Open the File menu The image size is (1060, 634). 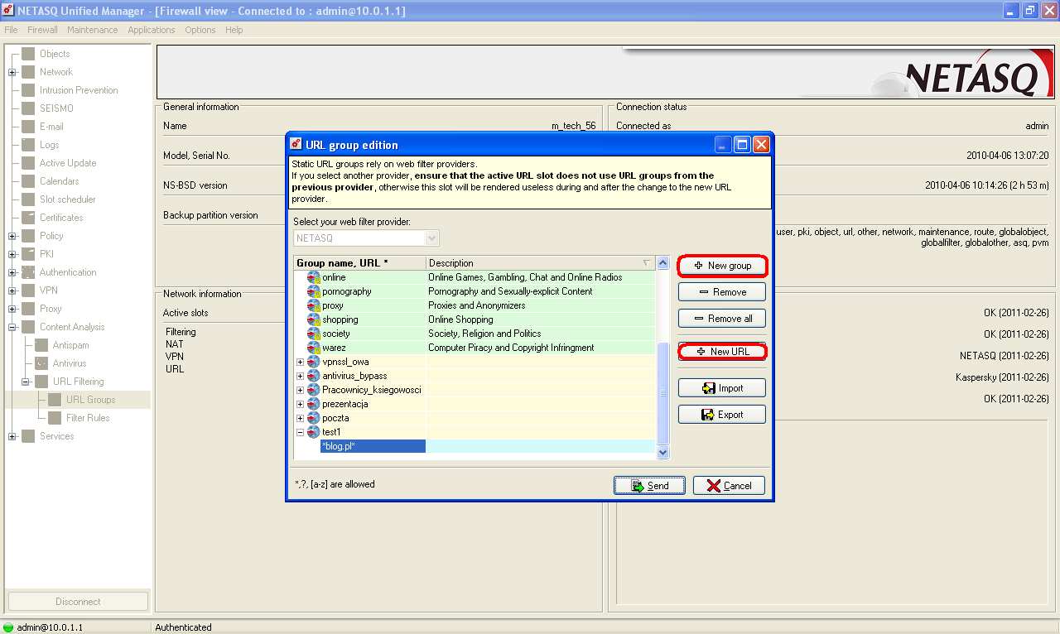11,30
